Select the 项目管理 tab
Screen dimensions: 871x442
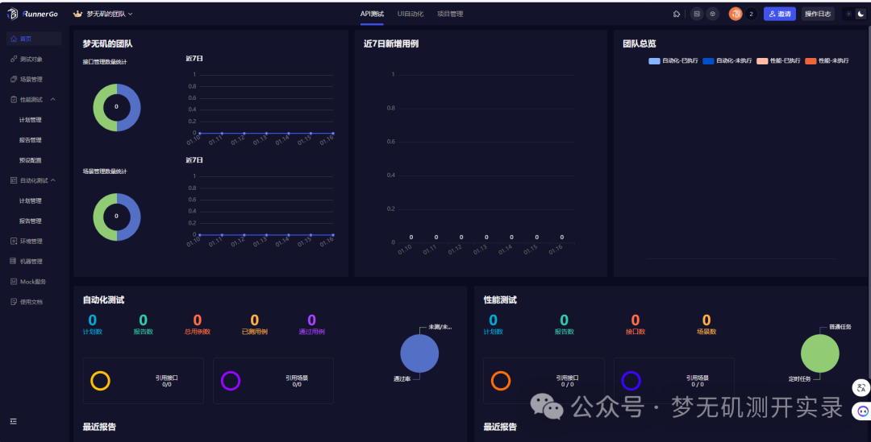click(450, 14)
